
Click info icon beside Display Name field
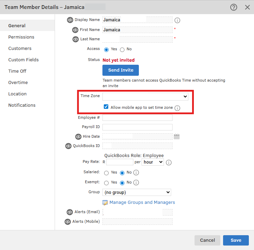(177, 20)
